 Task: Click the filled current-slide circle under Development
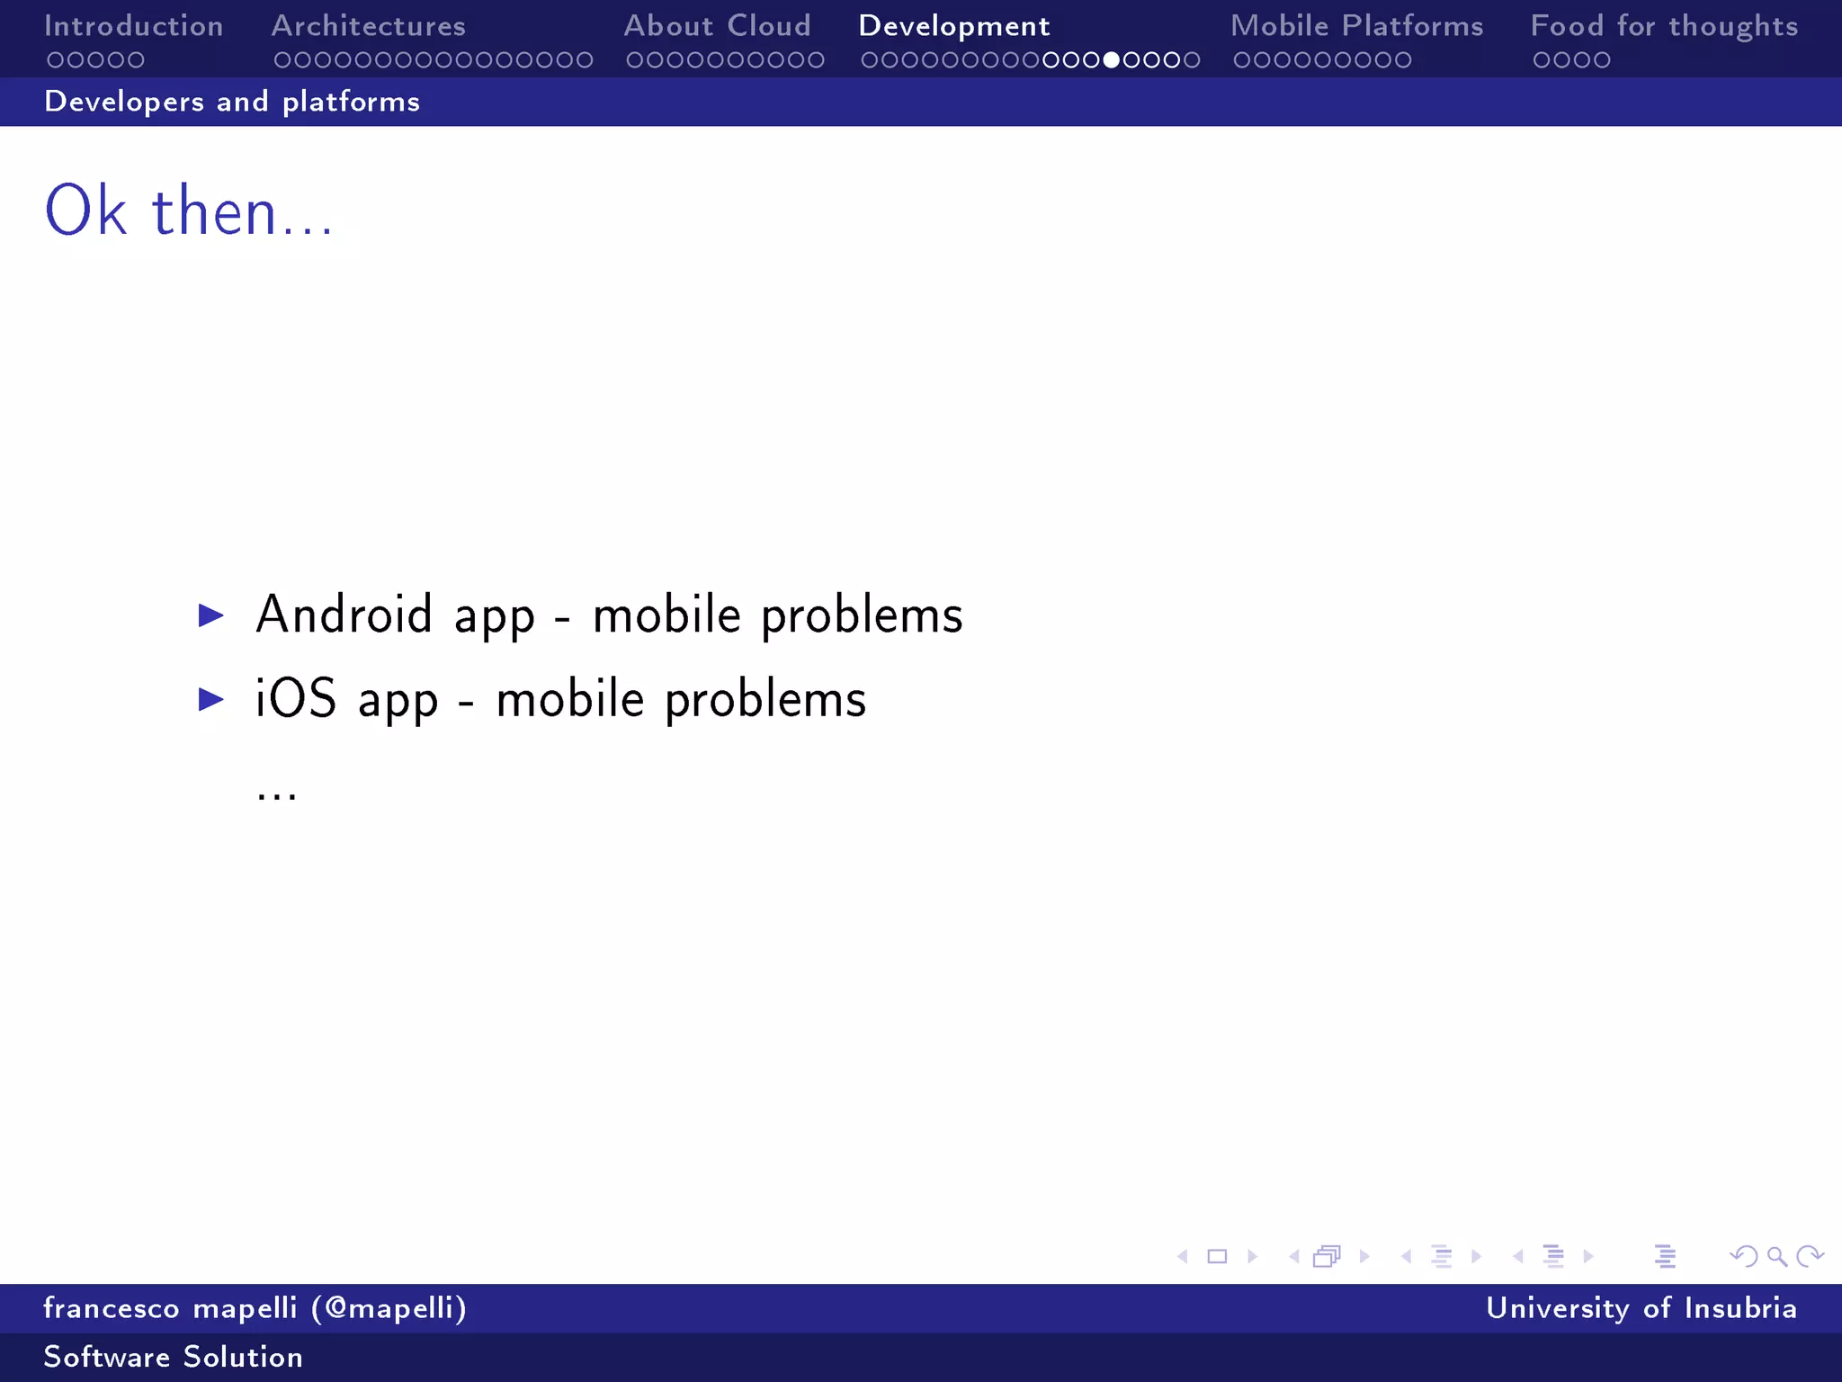click(x=1112, y=60)
